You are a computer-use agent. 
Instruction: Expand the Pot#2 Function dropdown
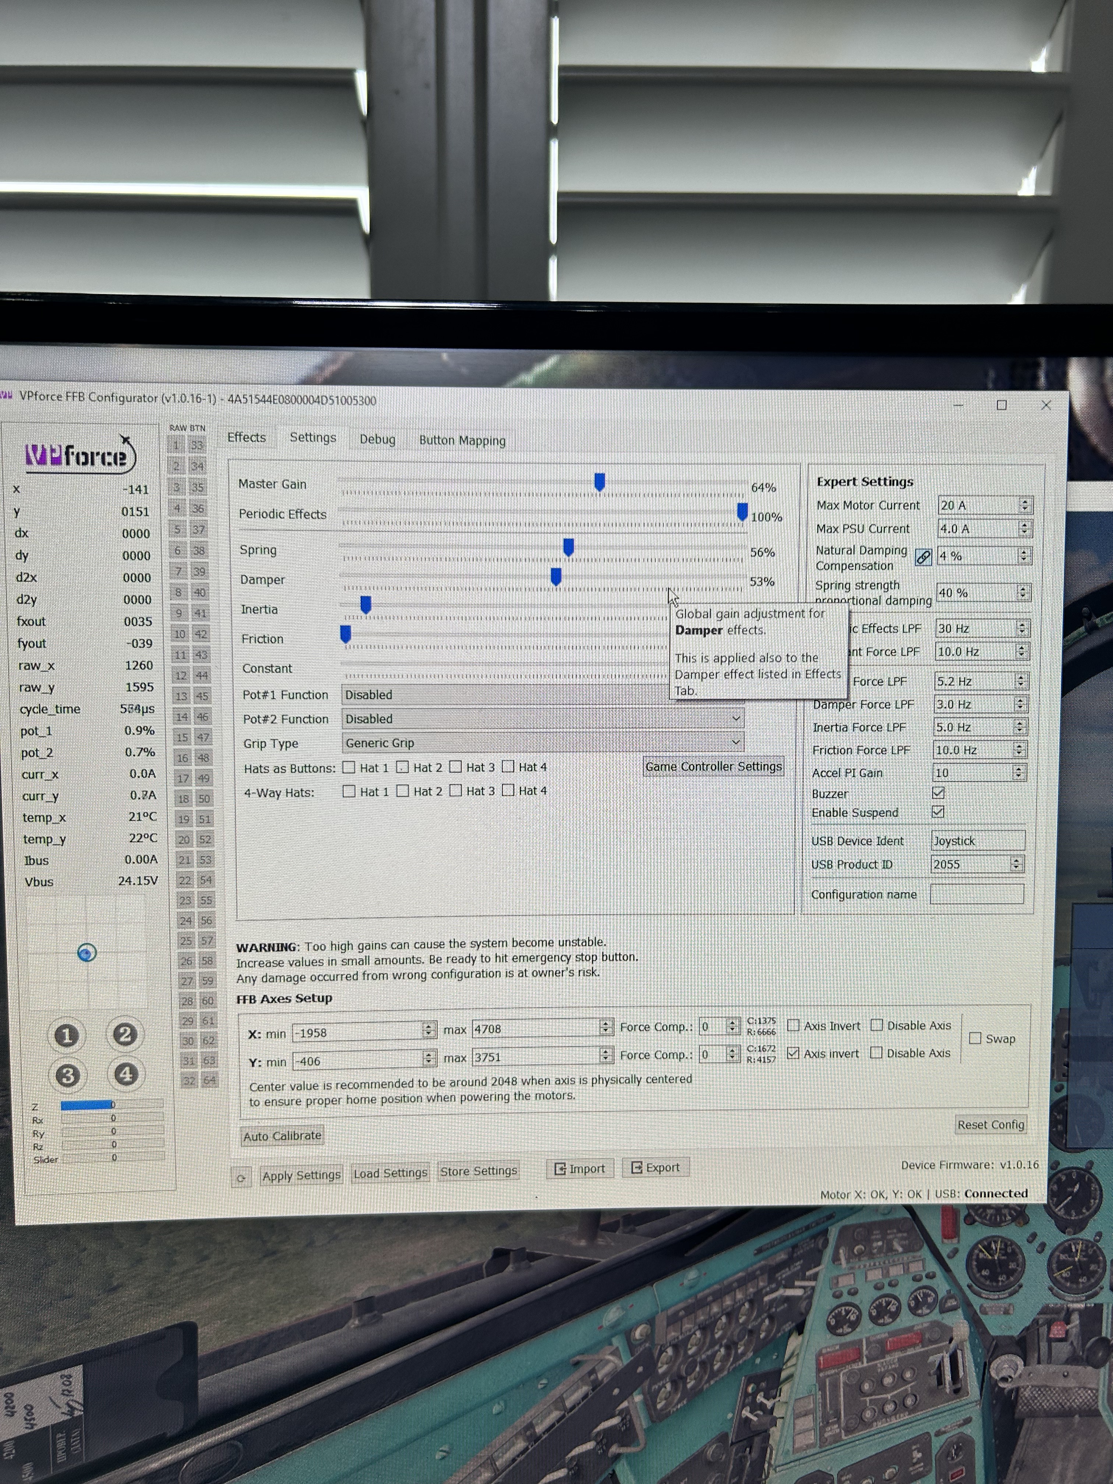(x=542, y=718)
